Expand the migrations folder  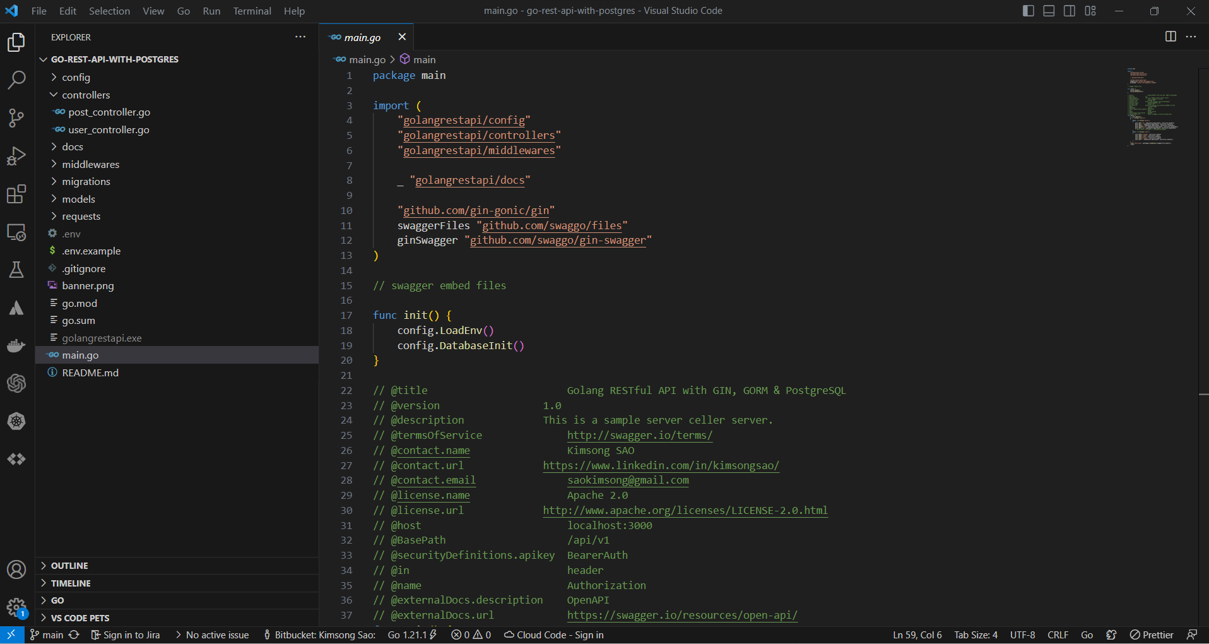[x=177, y=181]
